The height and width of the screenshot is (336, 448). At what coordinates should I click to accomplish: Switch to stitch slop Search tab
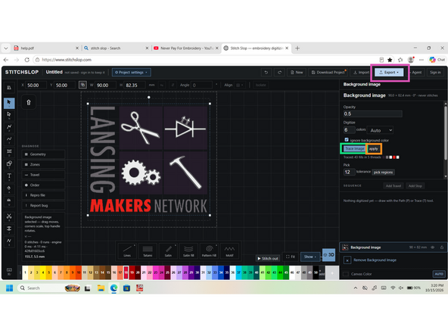pyautogui.click(x=117, y=48)
